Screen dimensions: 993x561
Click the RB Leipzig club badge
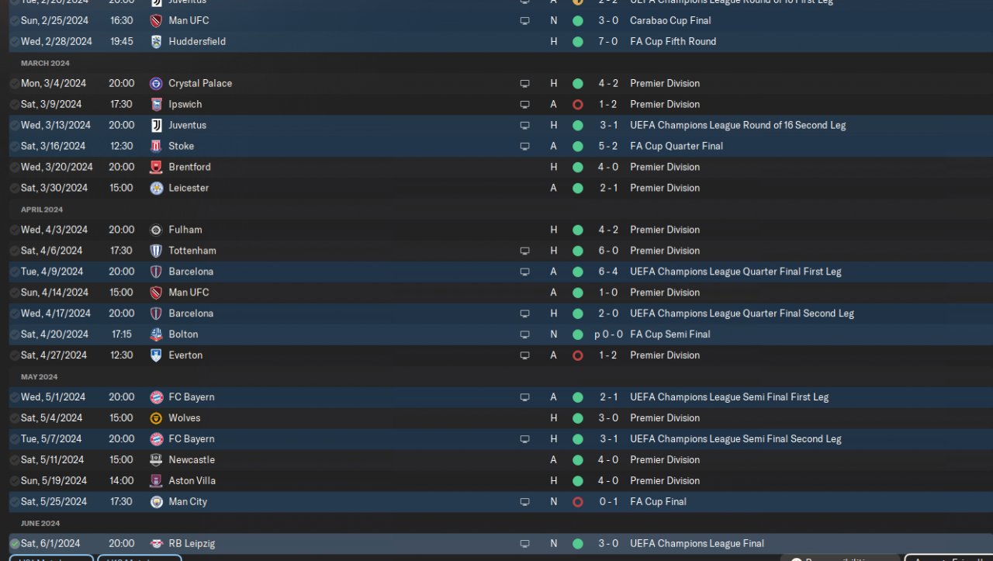[x=156, y=543]
